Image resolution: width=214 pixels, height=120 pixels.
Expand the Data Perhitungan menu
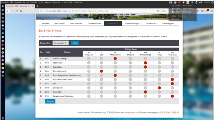(133, 23)
